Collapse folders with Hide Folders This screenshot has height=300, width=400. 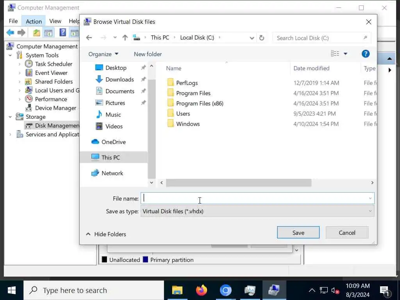(x=106, y=234)
